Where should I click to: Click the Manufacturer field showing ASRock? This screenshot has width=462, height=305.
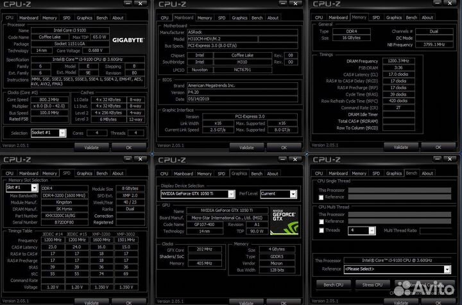tap(242, 32)
